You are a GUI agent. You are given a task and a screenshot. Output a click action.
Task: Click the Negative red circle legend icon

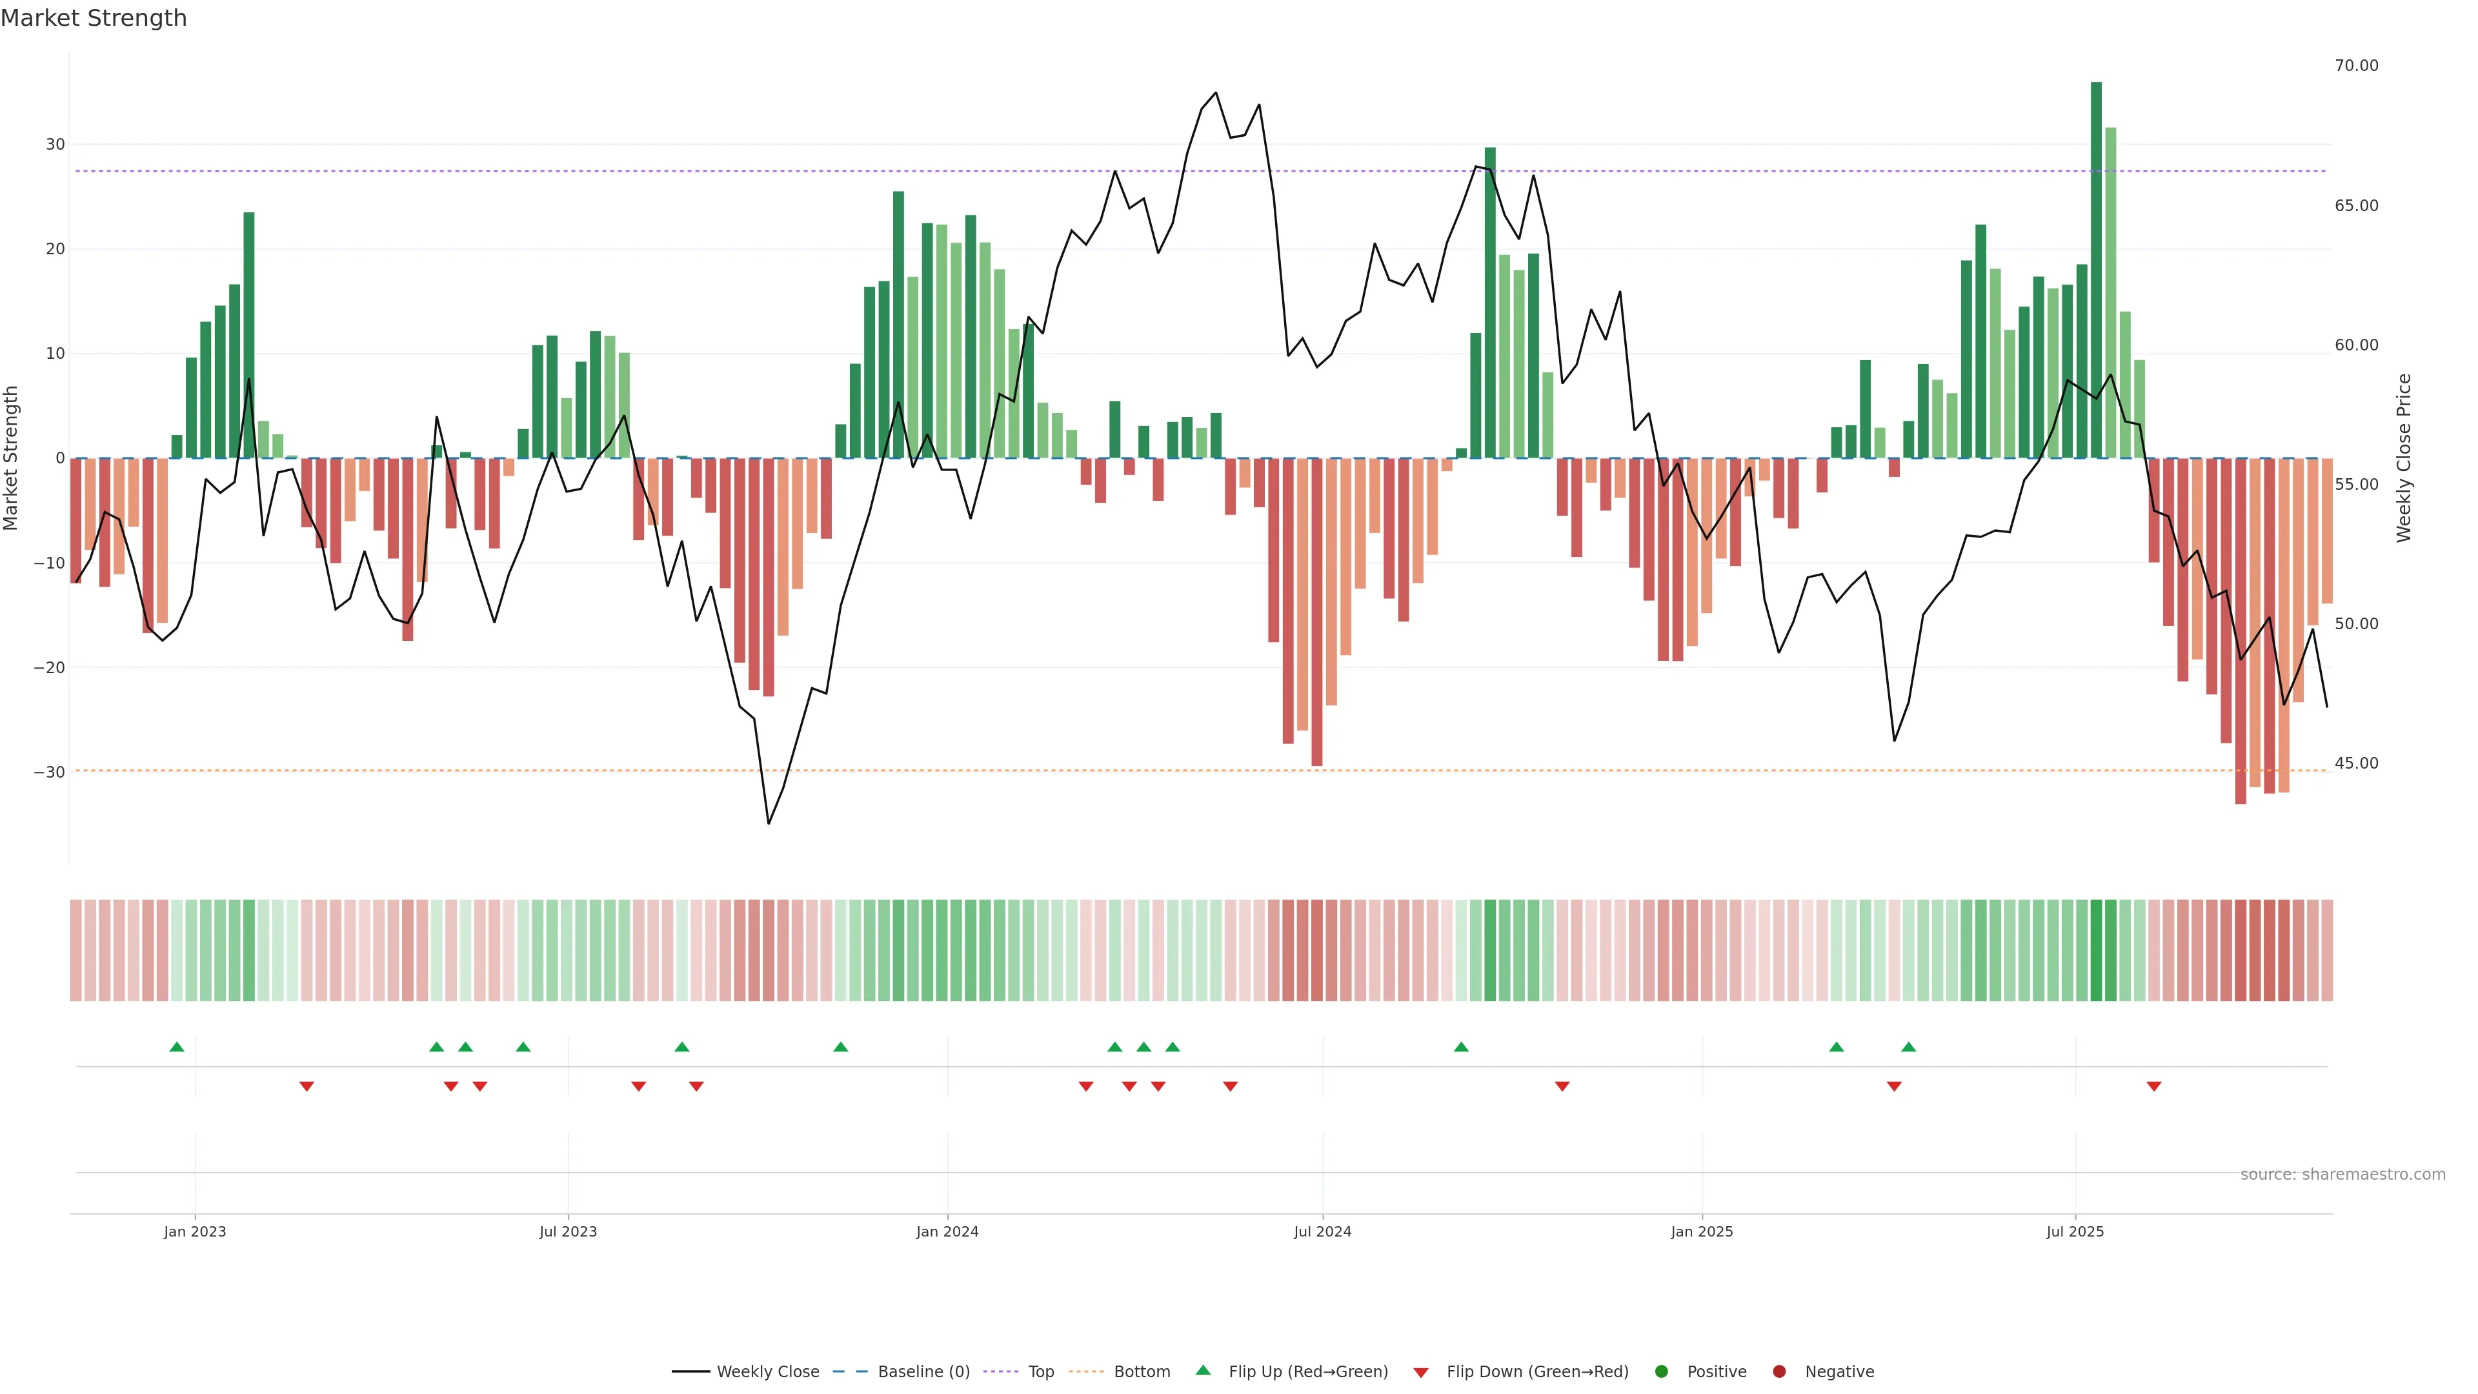click(1778, 1372)
